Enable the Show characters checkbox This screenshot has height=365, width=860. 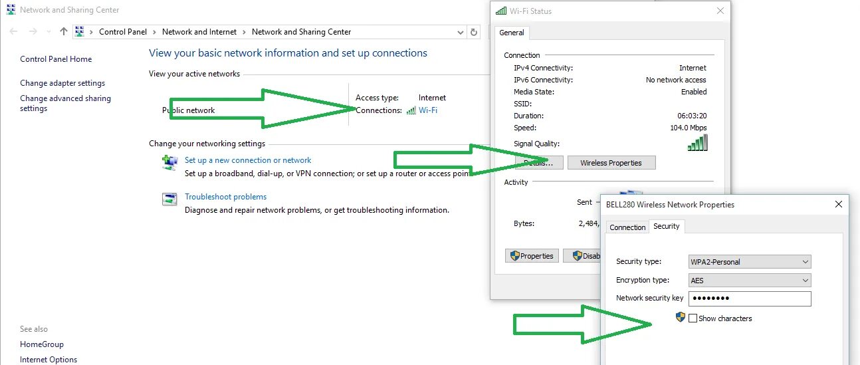(693, 318)
